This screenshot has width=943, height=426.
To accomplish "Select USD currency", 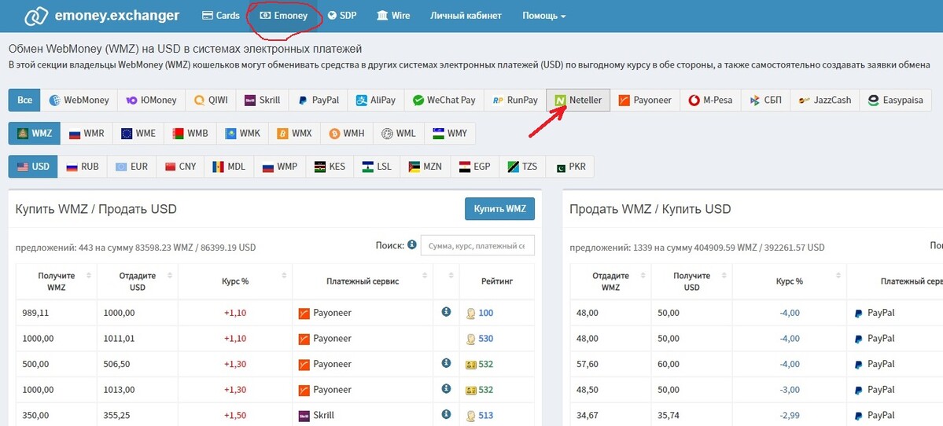I will coord(33,167).
